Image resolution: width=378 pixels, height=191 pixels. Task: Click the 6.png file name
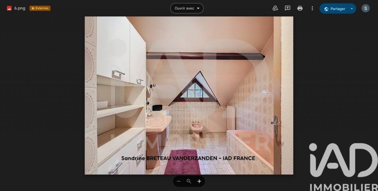[x=20, y=8]
